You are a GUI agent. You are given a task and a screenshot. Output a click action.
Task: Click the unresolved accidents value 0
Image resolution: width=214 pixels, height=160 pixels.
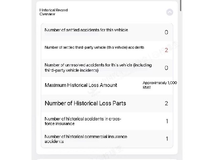[x=166, y=68]
